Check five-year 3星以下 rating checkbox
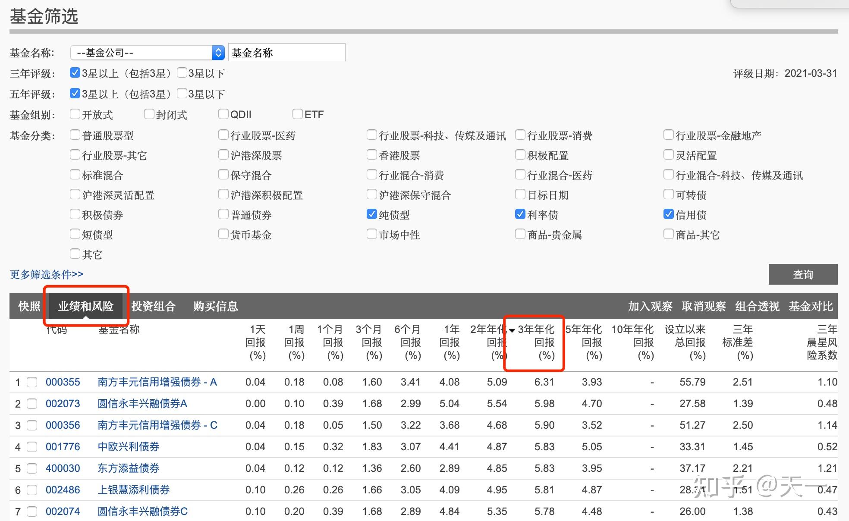Screen dimensions: 849x521 click(182, 93)
